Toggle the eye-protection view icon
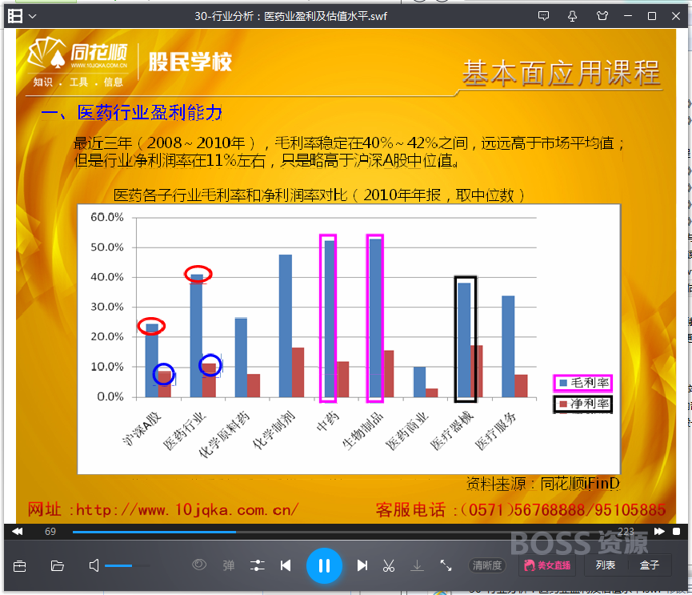 point(199,565)
